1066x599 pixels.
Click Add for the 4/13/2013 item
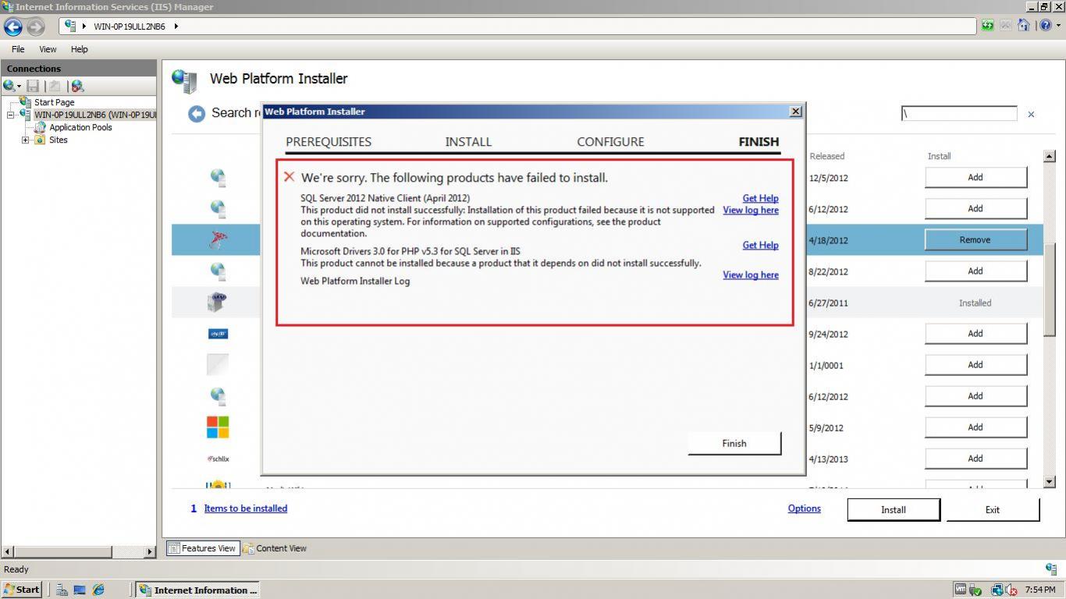click(975, 458)
